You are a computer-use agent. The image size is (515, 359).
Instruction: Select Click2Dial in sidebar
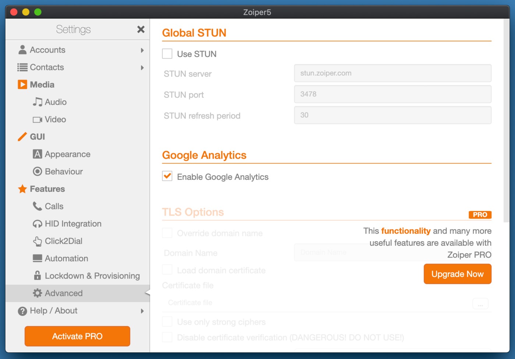(78, 241)
